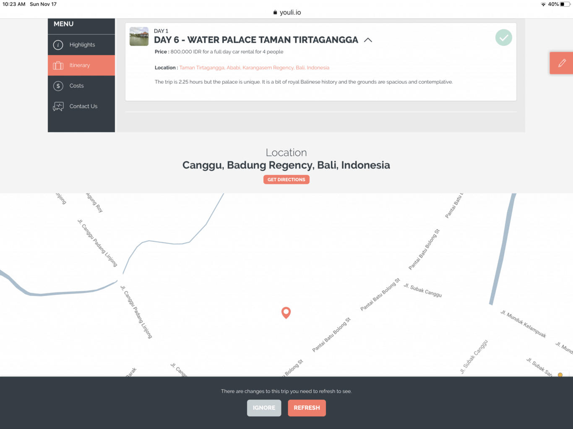Viewport: 573px width, 429px height.
Task: Select Costs in the side menu
Action: click(x=77, y=86)
